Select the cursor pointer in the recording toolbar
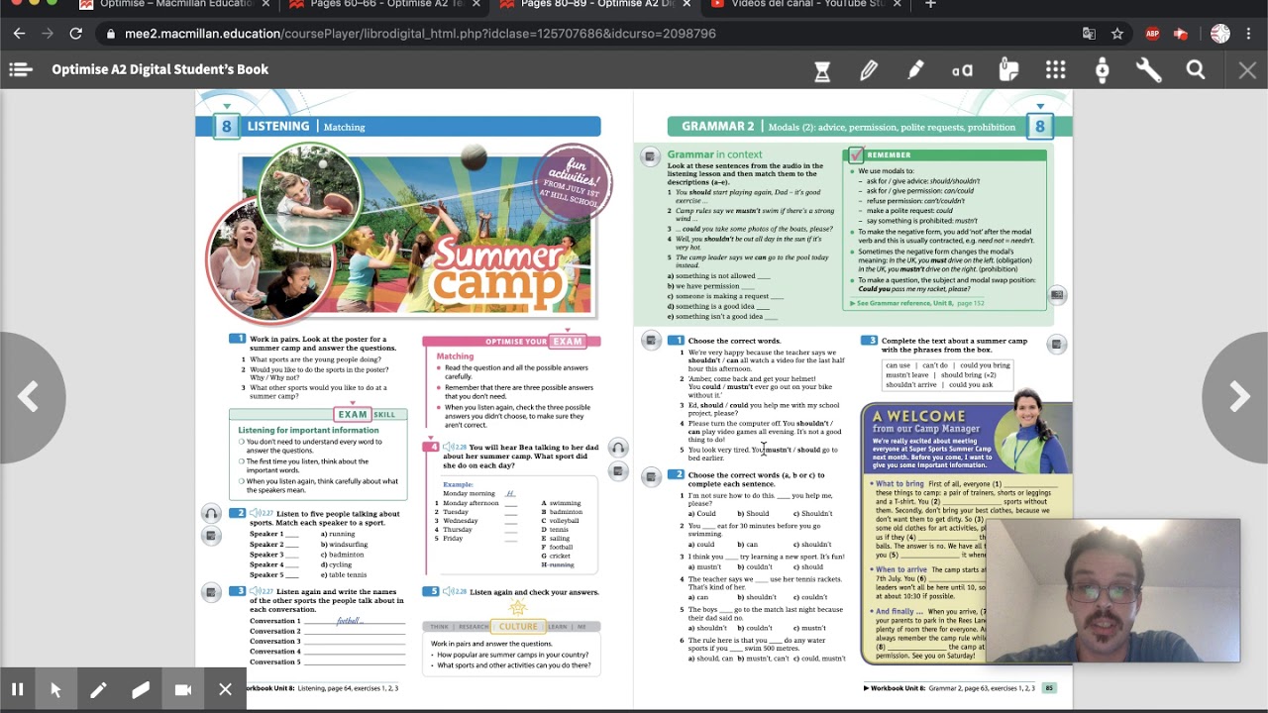This screenshot has width=1268, height=713. coord(55,689)
